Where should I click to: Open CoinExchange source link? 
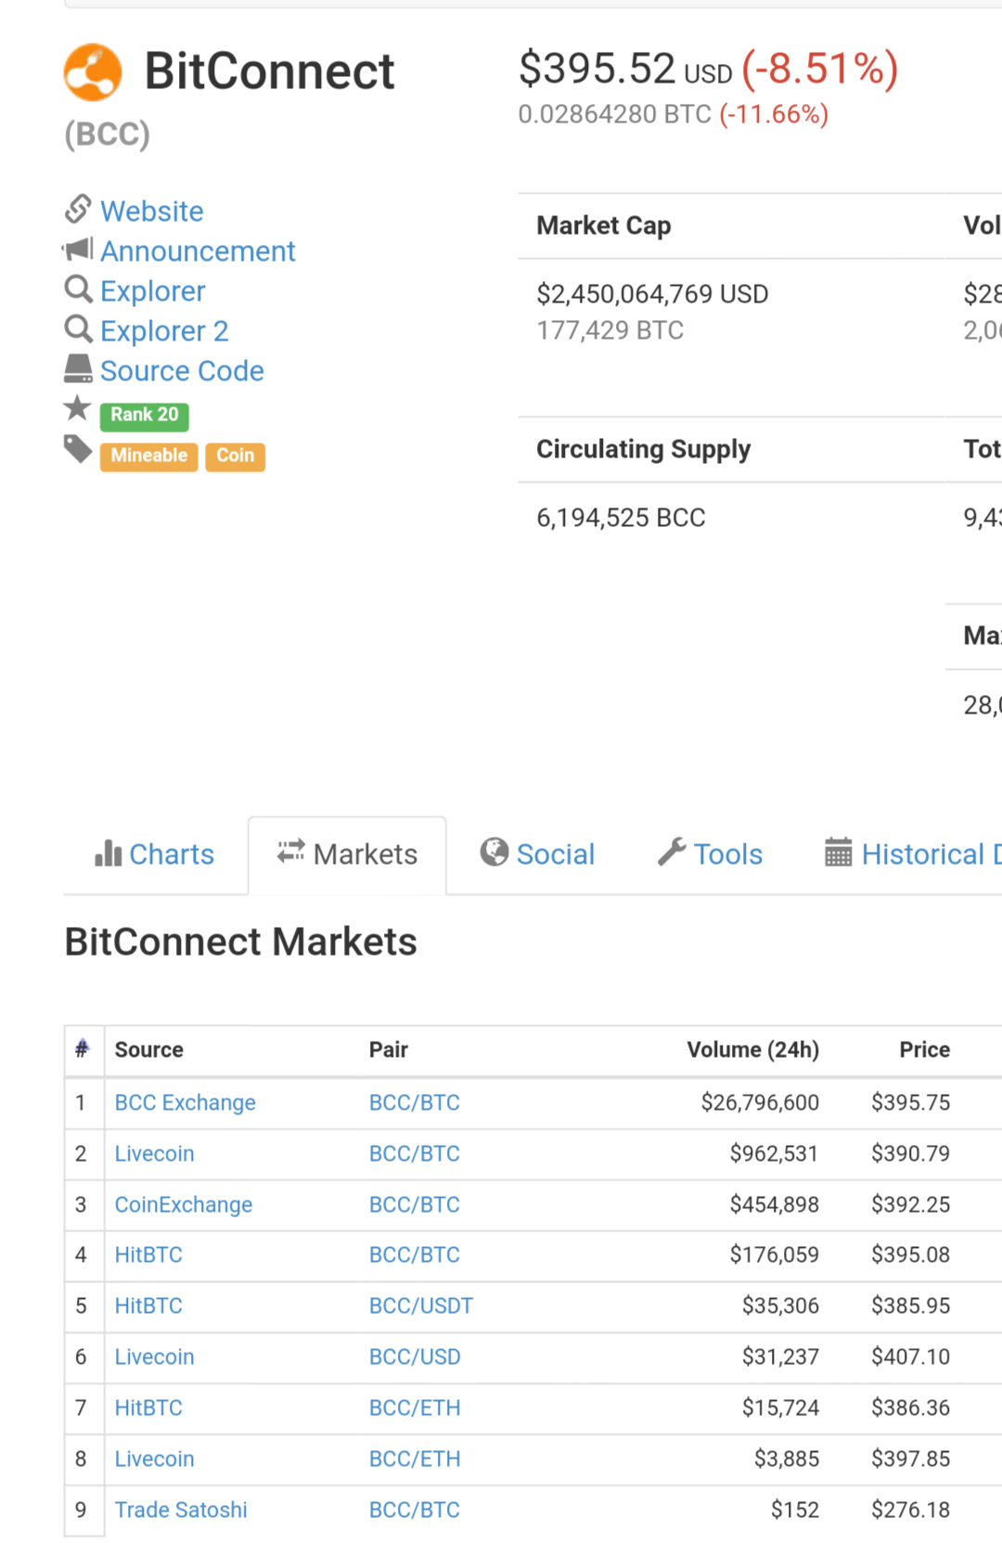184,1204
